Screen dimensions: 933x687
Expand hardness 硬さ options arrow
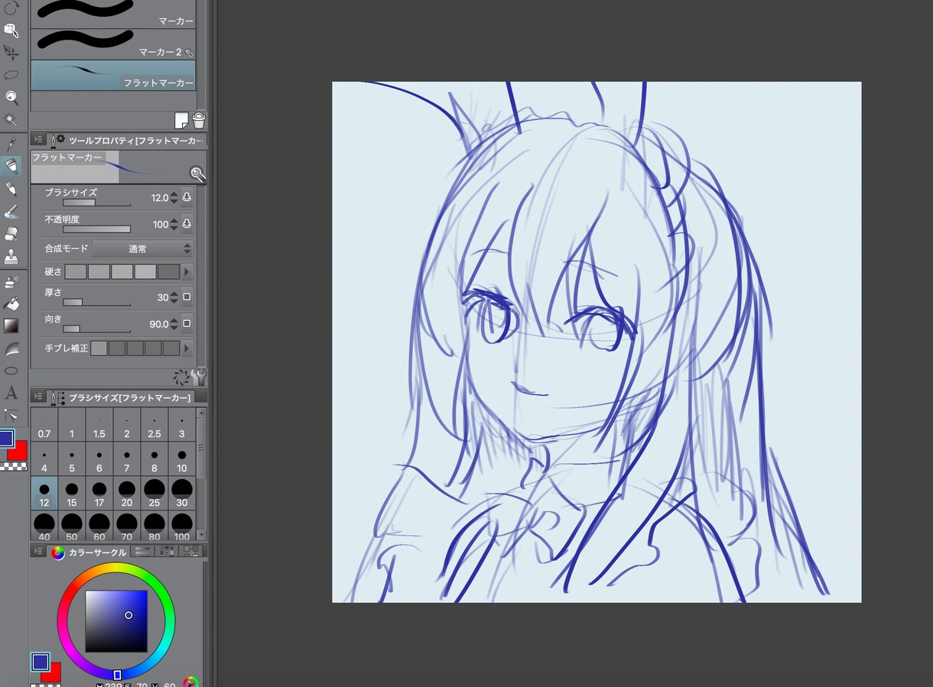click(x=187, y=271)
